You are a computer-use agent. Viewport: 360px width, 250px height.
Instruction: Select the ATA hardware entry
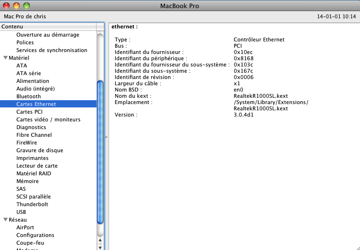coord(22,66)
